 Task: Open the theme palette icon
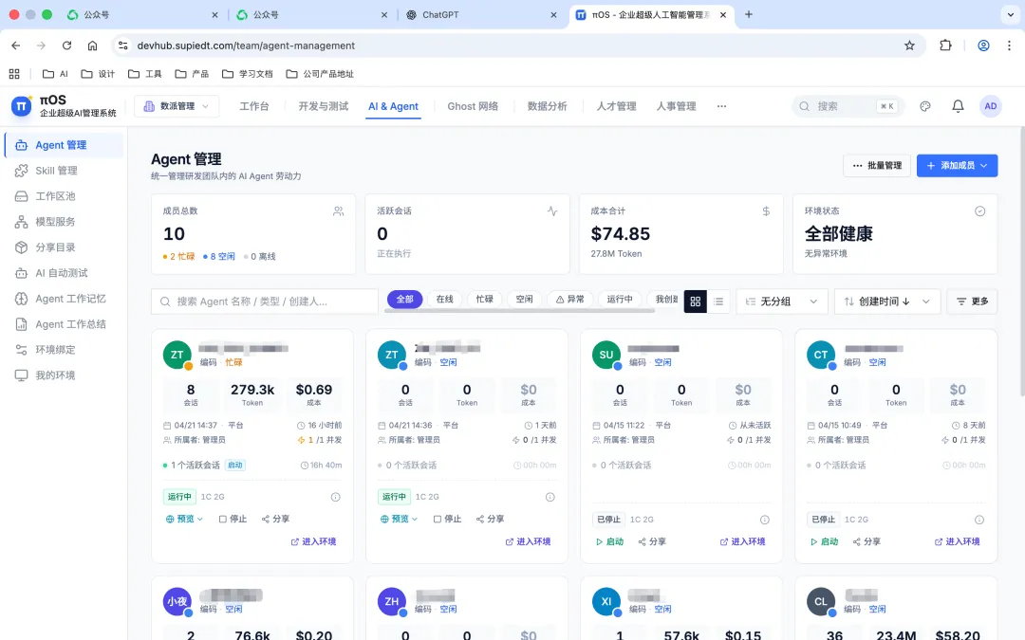pos(925,106)
